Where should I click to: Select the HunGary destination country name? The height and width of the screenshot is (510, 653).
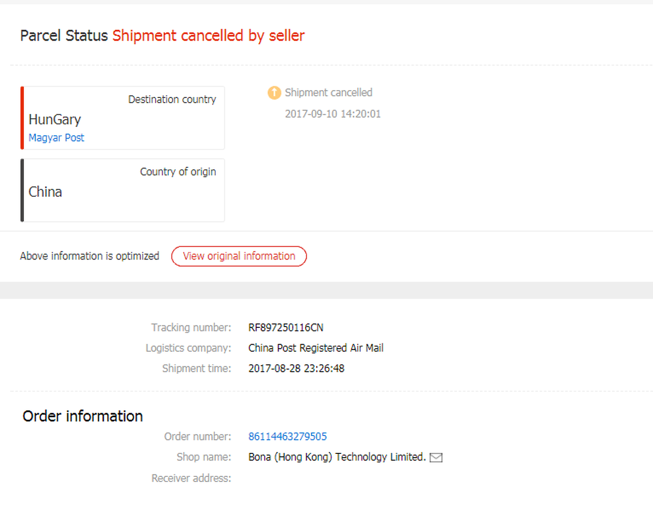55,119
